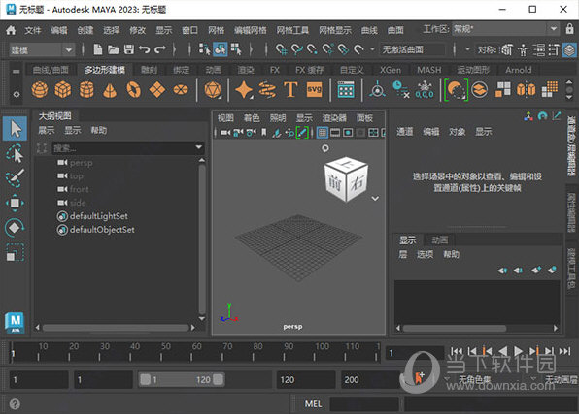Adjust the playback range slider bar
The height and width of the screenshot is (414, 579).
coord(182,379)
